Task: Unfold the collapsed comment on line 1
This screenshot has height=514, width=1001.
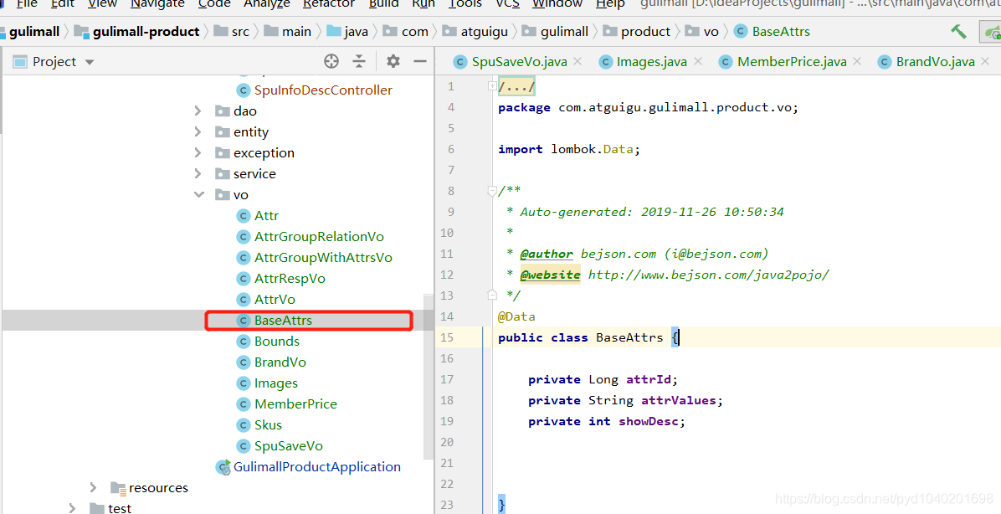Action: [492, 85]
